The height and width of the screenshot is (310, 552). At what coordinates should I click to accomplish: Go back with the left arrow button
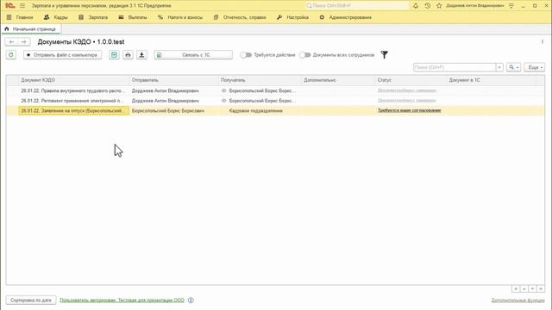tap(11, 42)
